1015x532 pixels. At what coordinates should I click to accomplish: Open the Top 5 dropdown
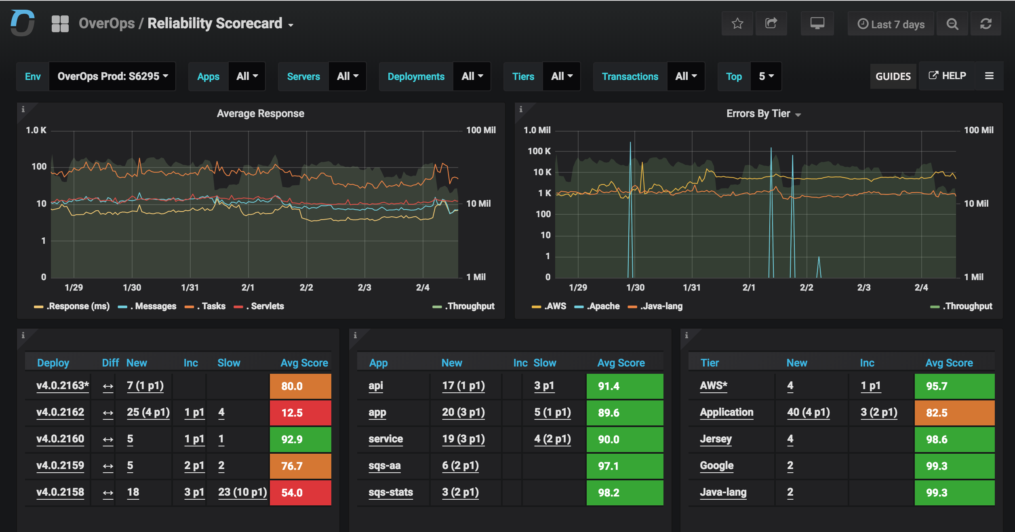[766, 76]
